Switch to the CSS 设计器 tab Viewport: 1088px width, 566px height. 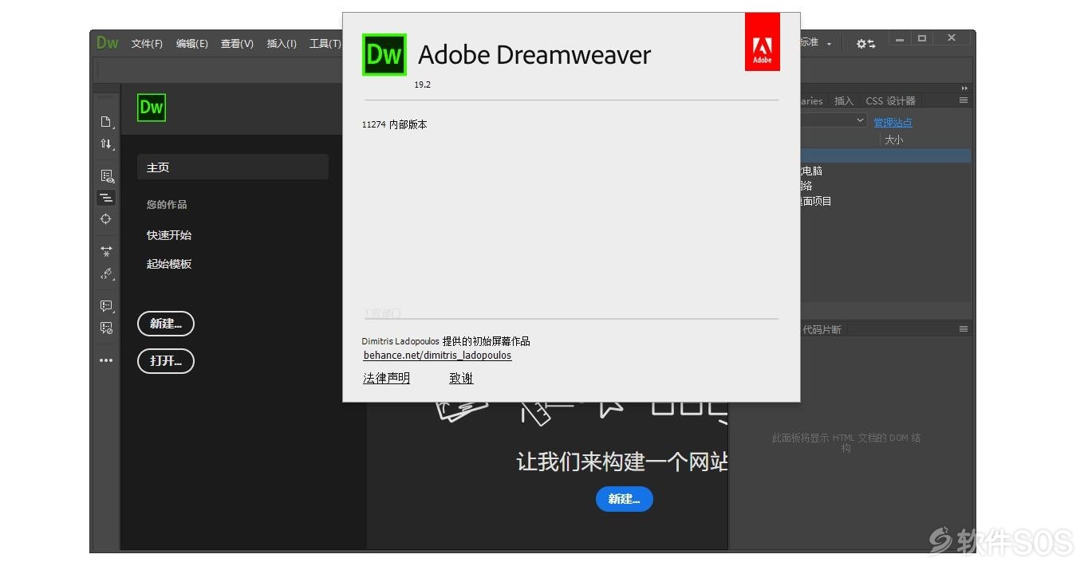click(x=890, y=101)
